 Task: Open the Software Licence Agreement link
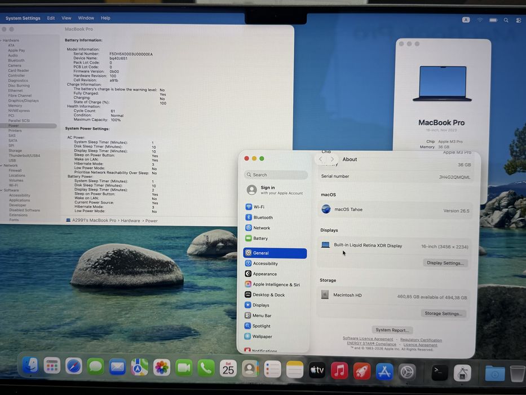coord(368,339)
